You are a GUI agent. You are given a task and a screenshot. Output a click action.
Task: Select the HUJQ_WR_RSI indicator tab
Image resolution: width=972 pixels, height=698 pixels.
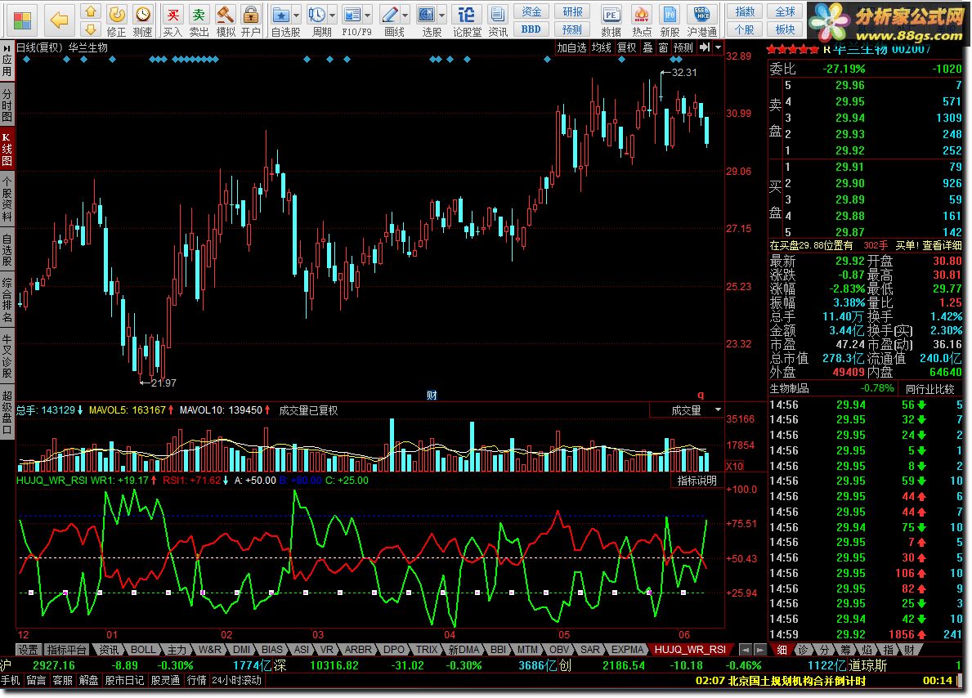690,649
